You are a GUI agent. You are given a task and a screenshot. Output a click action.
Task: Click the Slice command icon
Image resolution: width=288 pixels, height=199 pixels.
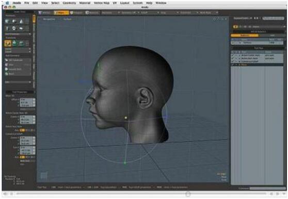[x=7, y=64]
